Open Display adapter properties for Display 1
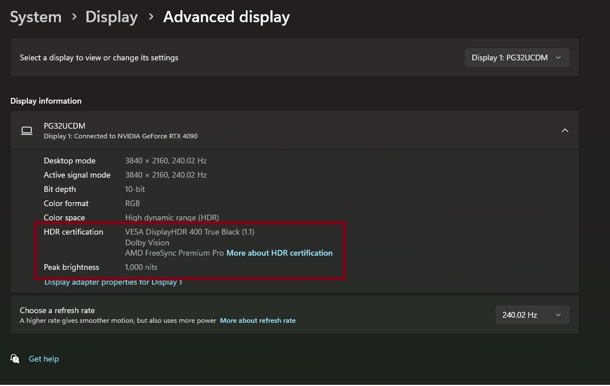 point(113,282)
